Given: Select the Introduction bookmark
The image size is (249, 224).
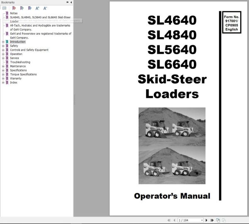Looking at the screenshot, I should pos(17,42).
